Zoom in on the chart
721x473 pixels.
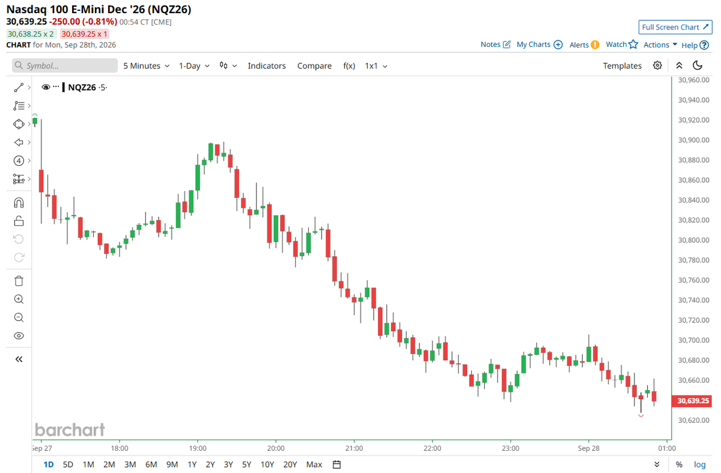19,299
